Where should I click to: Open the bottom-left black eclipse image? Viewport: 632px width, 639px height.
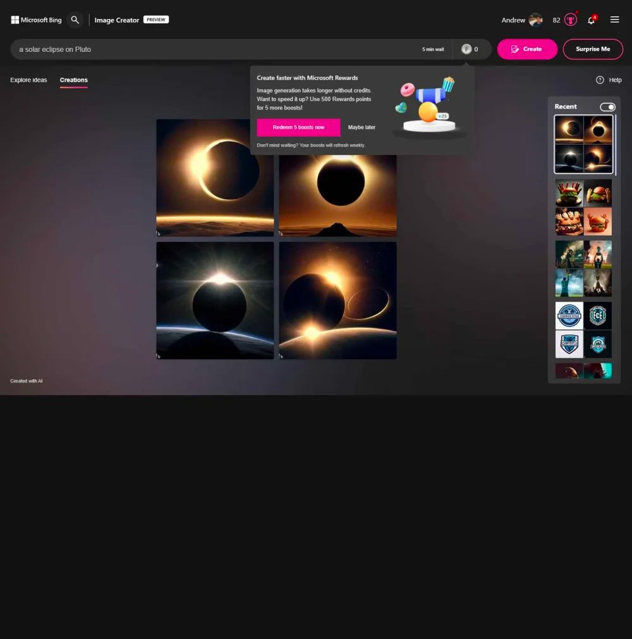[215, 300]
